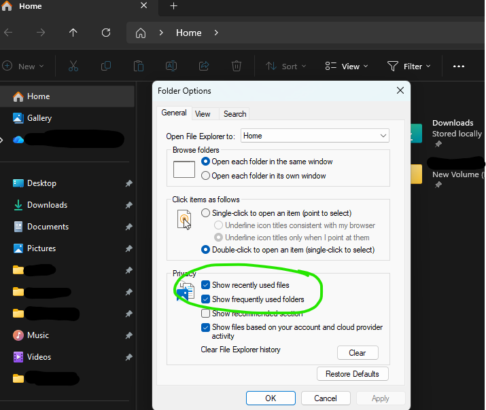Viewport: 486px width, 410px height.
Task: Click Clear to erase File Explorer history
Action: click(x=358, y=353)
